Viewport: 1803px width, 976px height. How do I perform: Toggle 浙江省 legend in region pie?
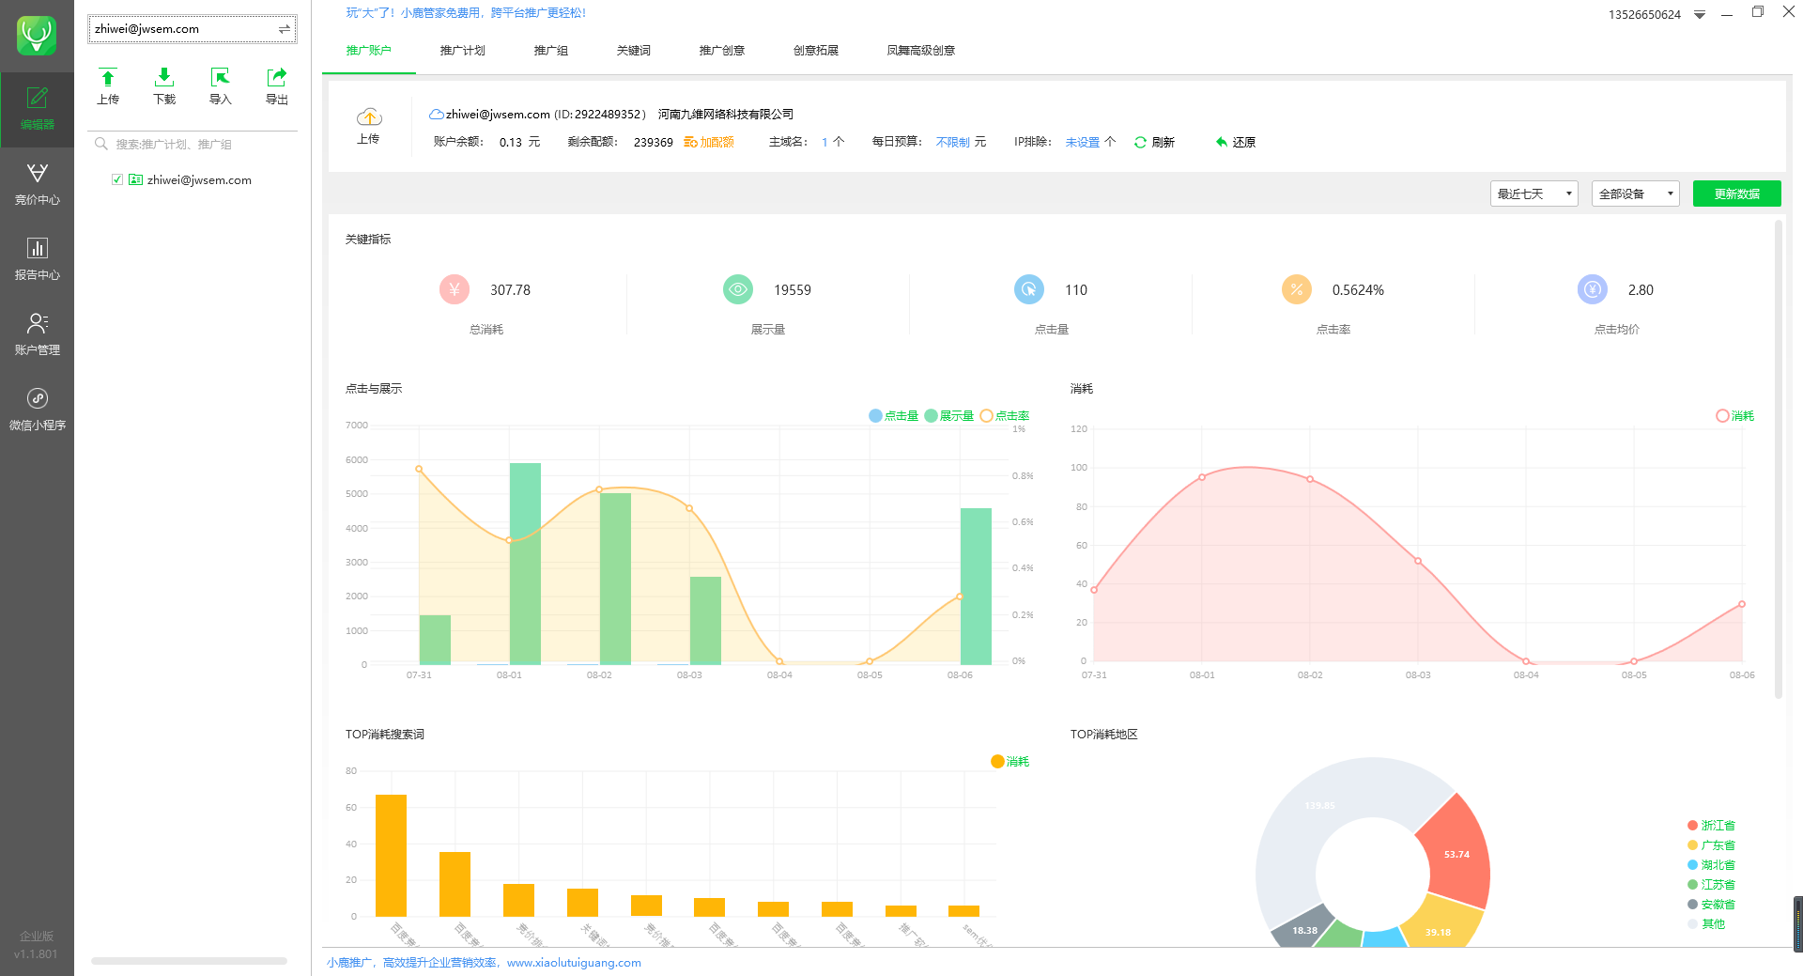click(x=1711, y=826)
